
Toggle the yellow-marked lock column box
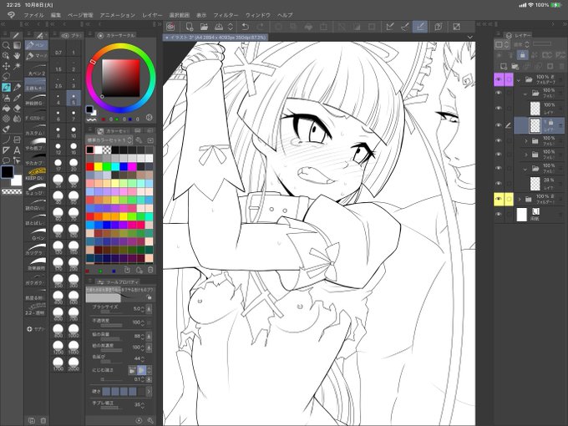pyautogui.click(x=509, y=199)
